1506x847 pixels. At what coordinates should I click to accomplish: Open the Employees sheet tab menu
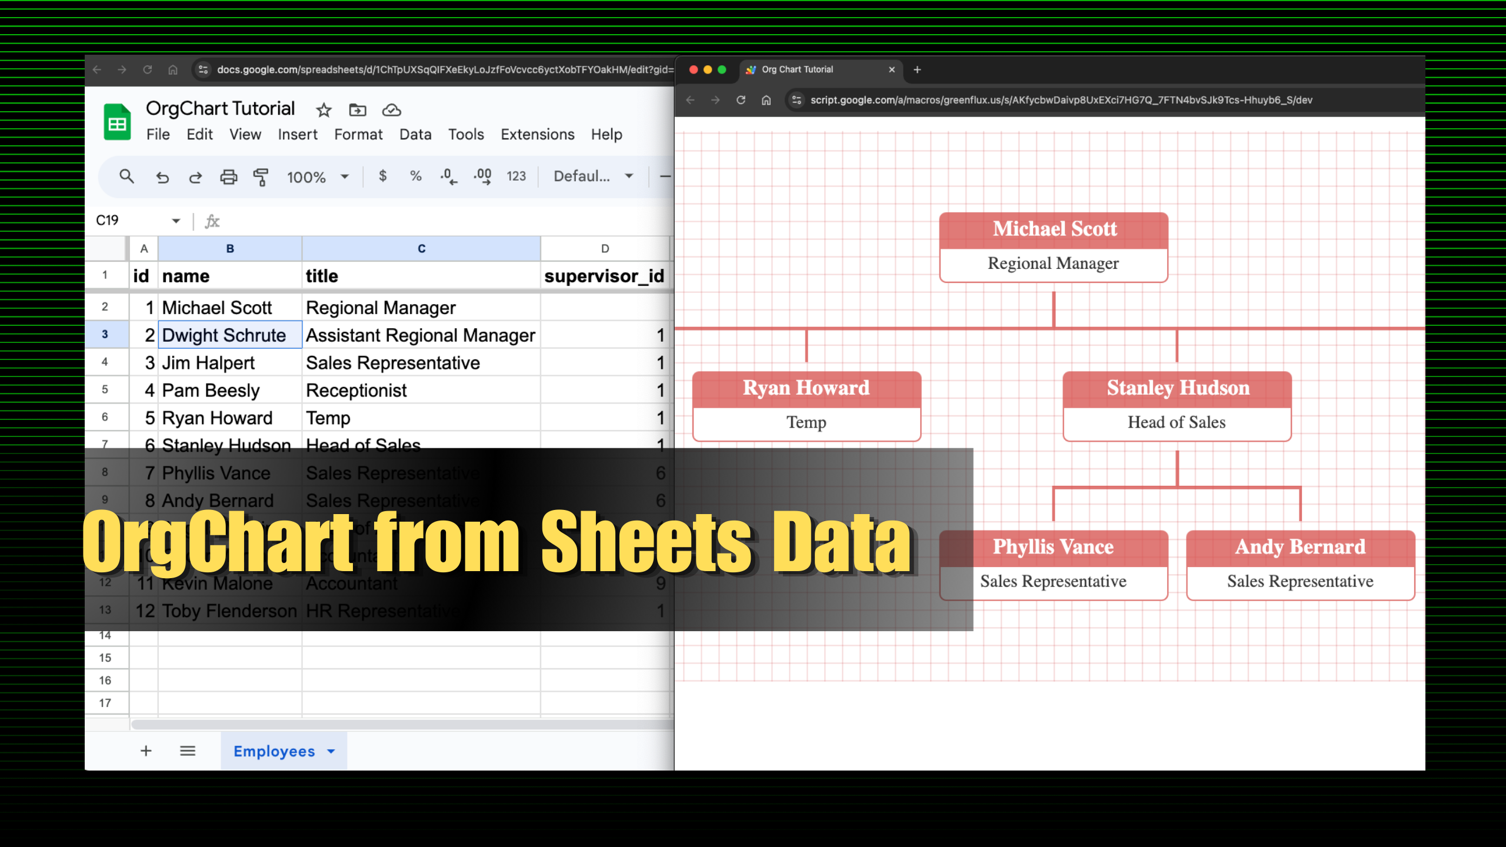pyautogui.click(x=330, y=751)
